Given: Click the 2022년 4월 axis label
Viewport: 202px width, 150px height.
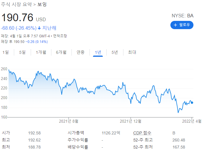Looking at the screenshot, I should tap(192, 121).
